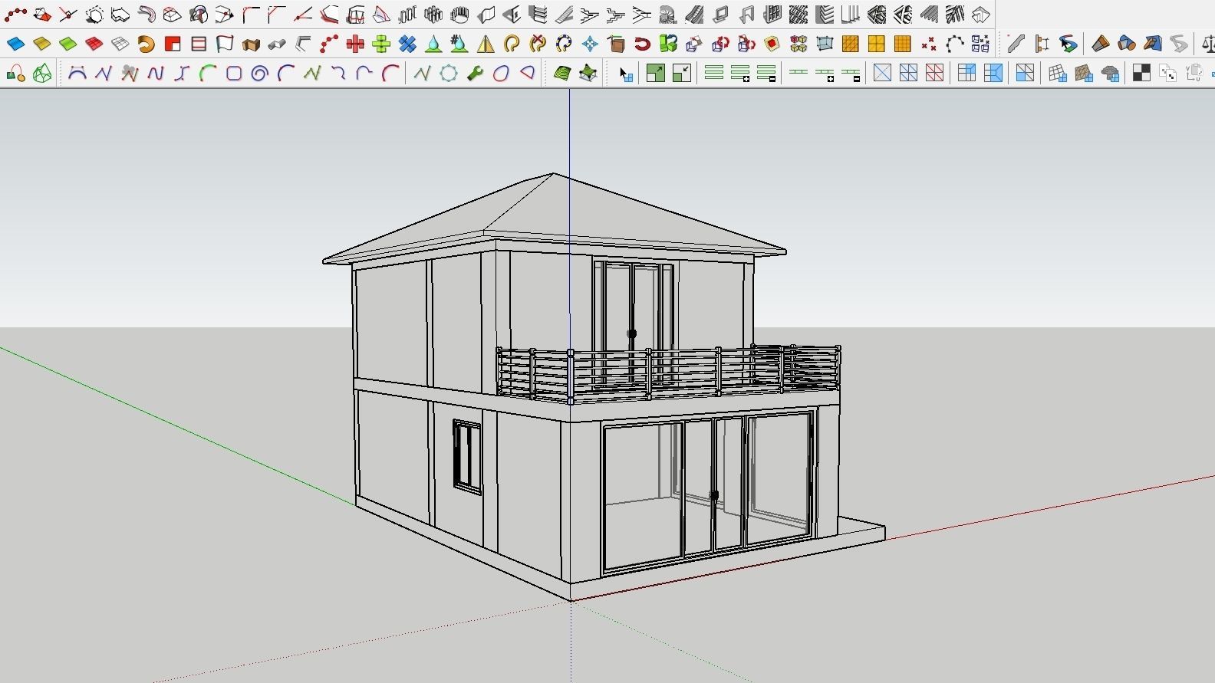Click the green cubes with blue arrows icon
Image resolution: width=1215 pixels, height=683 pixels.
[x=668, y=44]
